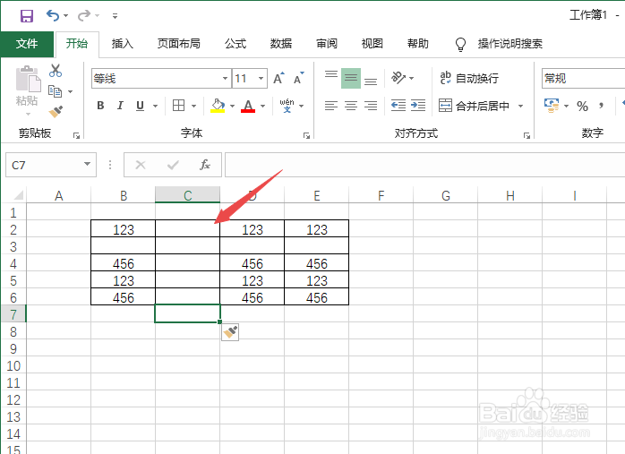Click the select all corner triangle
This screenshot has width=625, height=454.
tap(18, 195)
